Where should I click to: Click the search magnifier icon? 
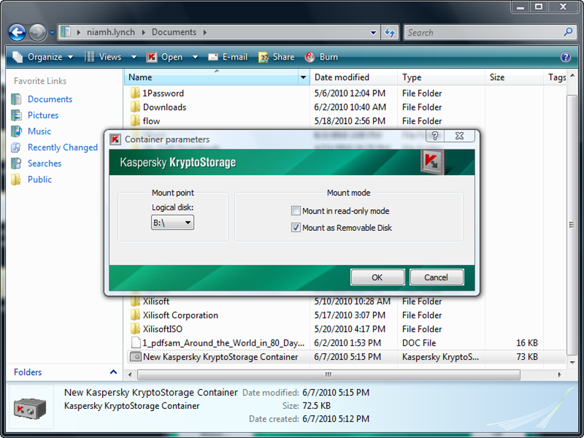click(567, 33)
